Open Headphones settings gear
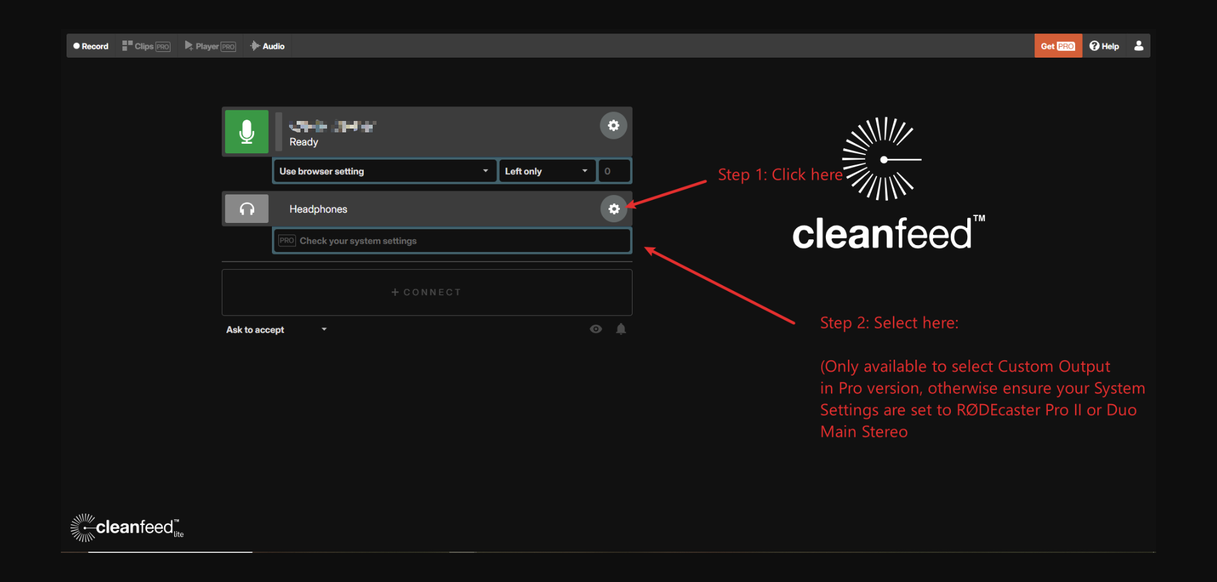Image resolution: width=1217 pixels, height=582 pixels. click(614, 209)
